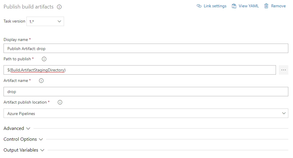The image size is (293, 158).
Task: Show info for Artifact publish location
Action: 60,102
